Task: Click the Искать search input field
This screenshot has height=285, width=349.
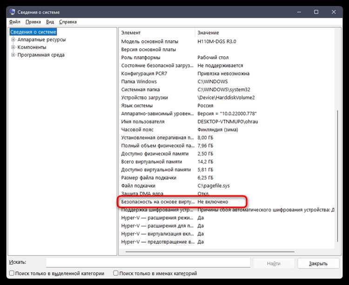Action: tap(148, 263)
